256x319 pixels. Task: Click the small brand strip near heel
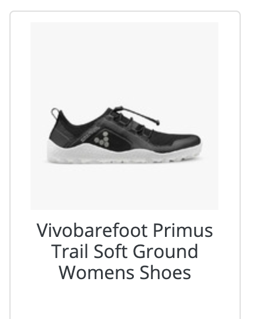tap(90, 134)
